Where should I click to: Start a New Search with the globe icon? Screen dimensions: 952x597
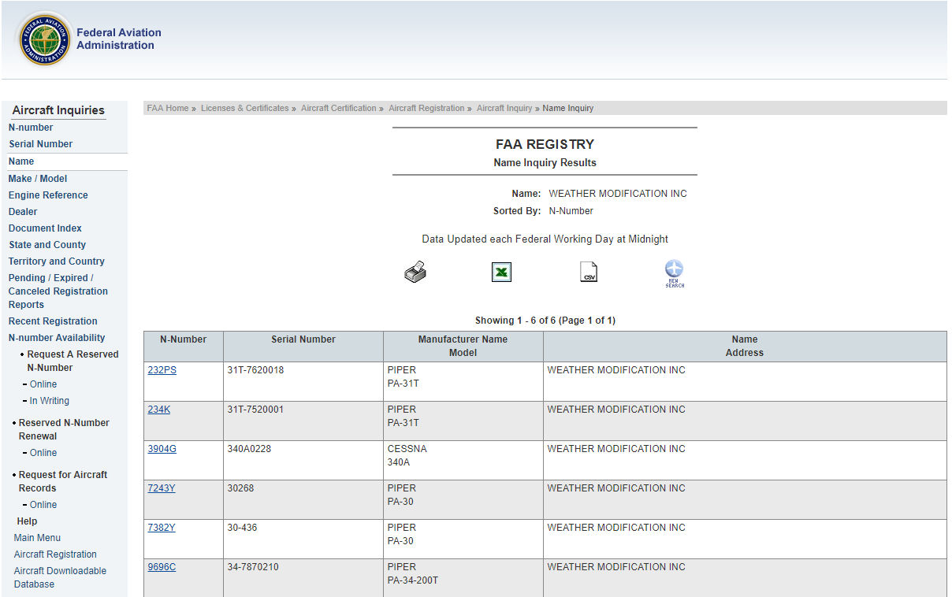click(675, 273)
